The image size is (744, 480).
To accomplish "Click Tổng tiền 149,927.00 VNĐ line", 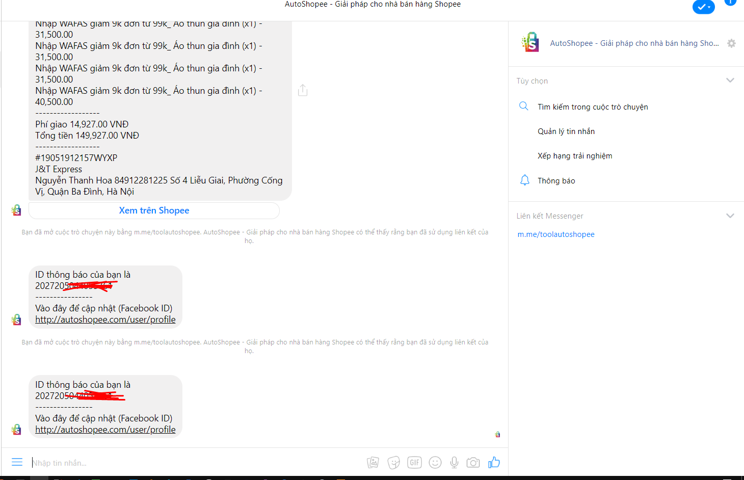I will click(87, 136).
